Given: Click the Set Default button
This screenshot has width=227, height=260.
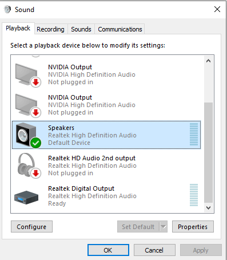Looking at the screenshot, I should tap(138, 227).
